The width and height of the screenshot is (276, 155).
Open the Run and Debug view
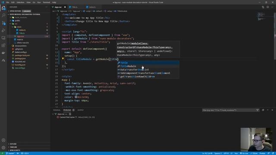pyautogui.click(x=3, y=31)
